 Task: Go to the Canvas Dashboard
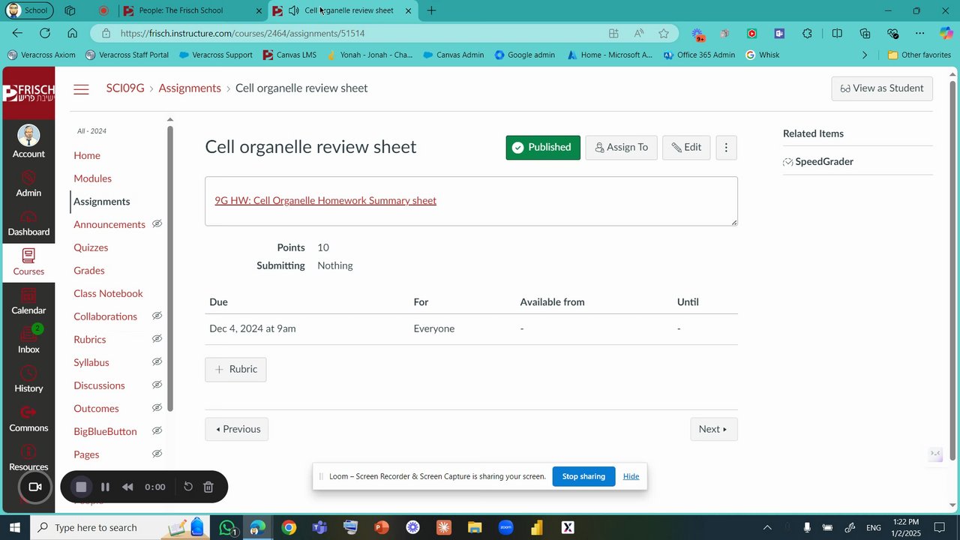(x=28, y=223)
